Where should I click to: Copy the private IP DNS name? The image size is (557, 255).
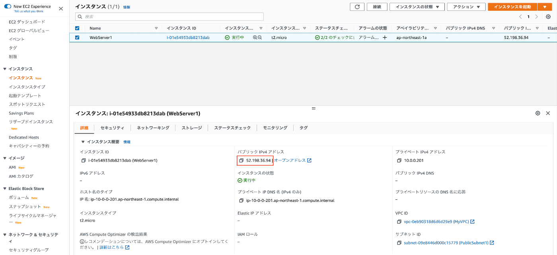(x=241, y=201)
